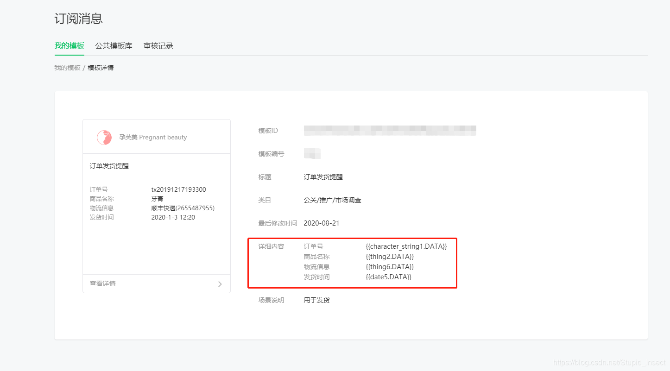This screenshot has width=670, height=371.
Task: Click the 查看详情 button
Action: coord(101,283)
